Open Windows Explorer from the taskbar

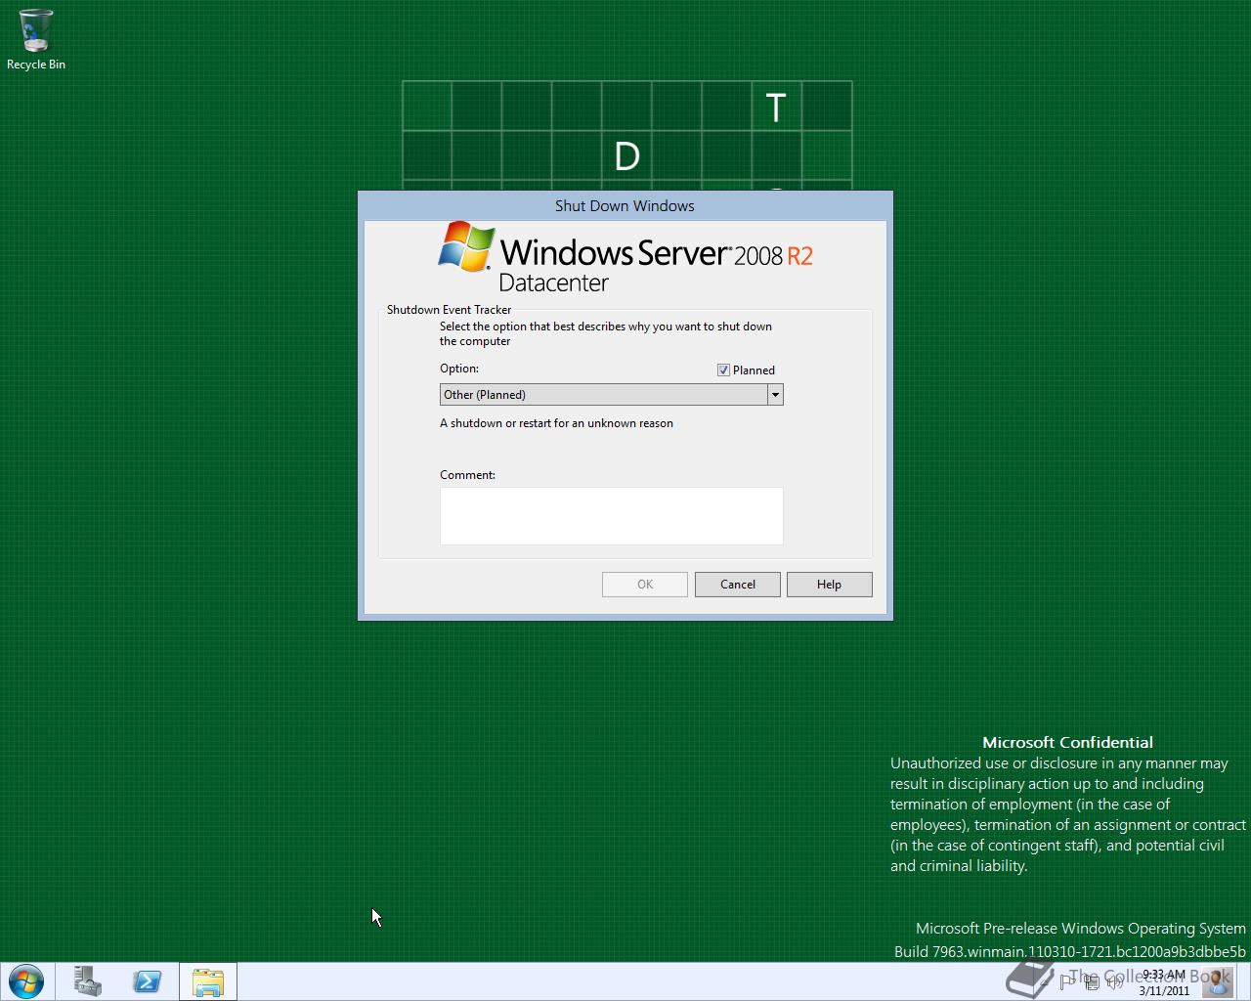pos(208,981)
